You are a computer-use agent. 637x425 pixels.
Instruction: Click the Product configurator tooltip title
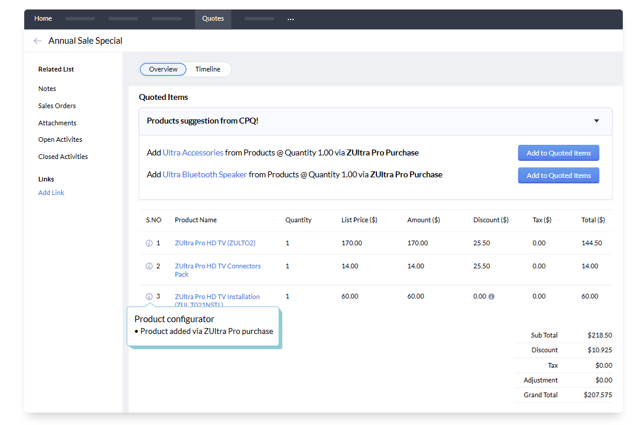click(x=174, y=319)
